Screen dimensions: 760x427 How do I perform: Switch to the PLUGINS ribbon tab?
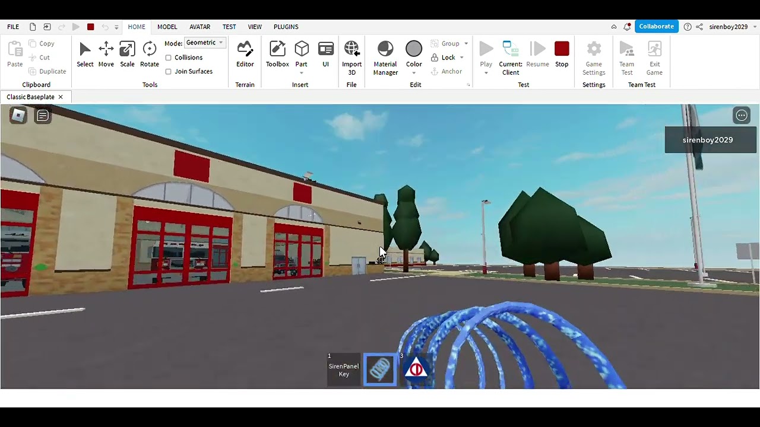click(286, 27)
